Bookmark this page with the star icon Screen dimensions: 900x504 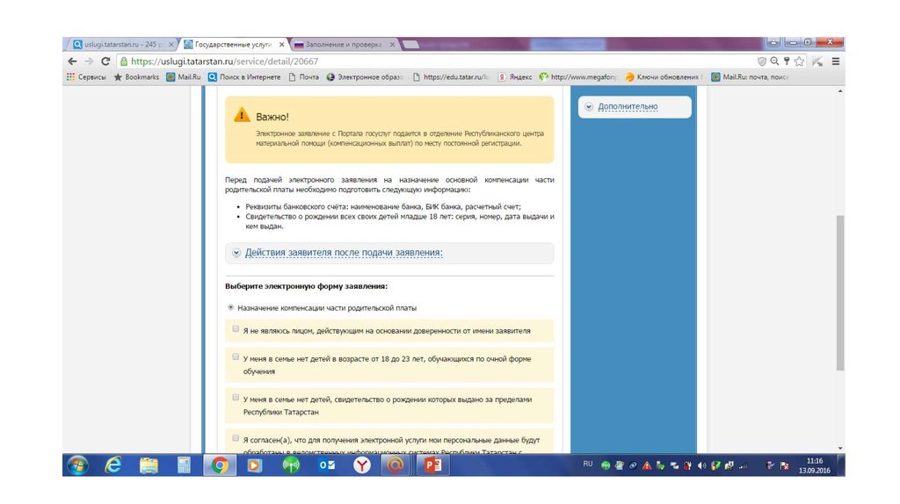tap(801, 61)
